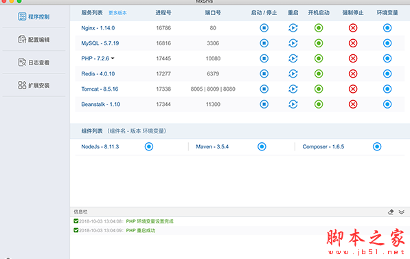Toggle Redis start-on-boot green button

pos(319,74)
